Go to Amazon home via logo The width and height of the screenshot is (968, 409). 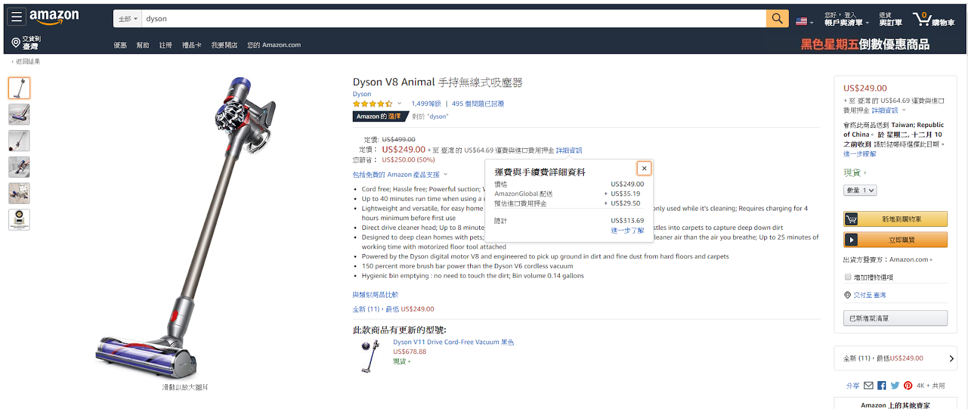point(54,17)
